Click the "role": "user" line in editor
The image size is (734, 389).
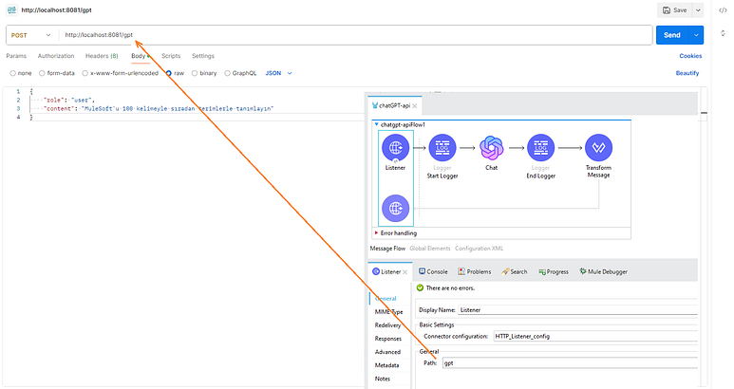68,100
